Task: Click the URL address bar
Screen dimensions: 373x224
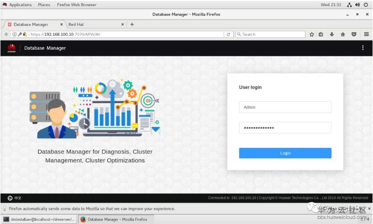Action: point(126,34)
